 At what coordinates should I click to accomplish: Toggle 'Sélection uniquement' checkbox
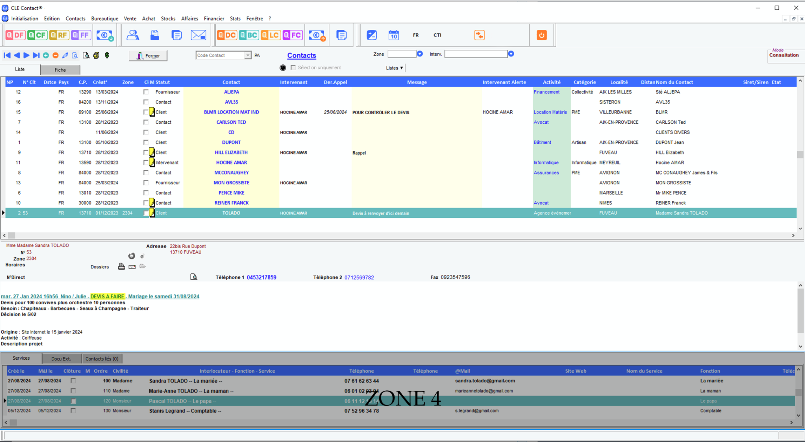tap(293, 68)
